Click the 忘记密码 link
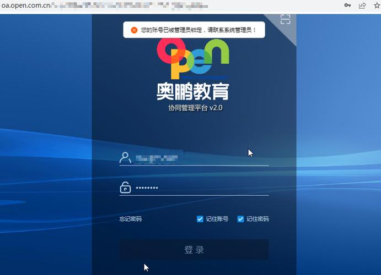The height and width of the screenshot is (275, 381). [131, 219]
